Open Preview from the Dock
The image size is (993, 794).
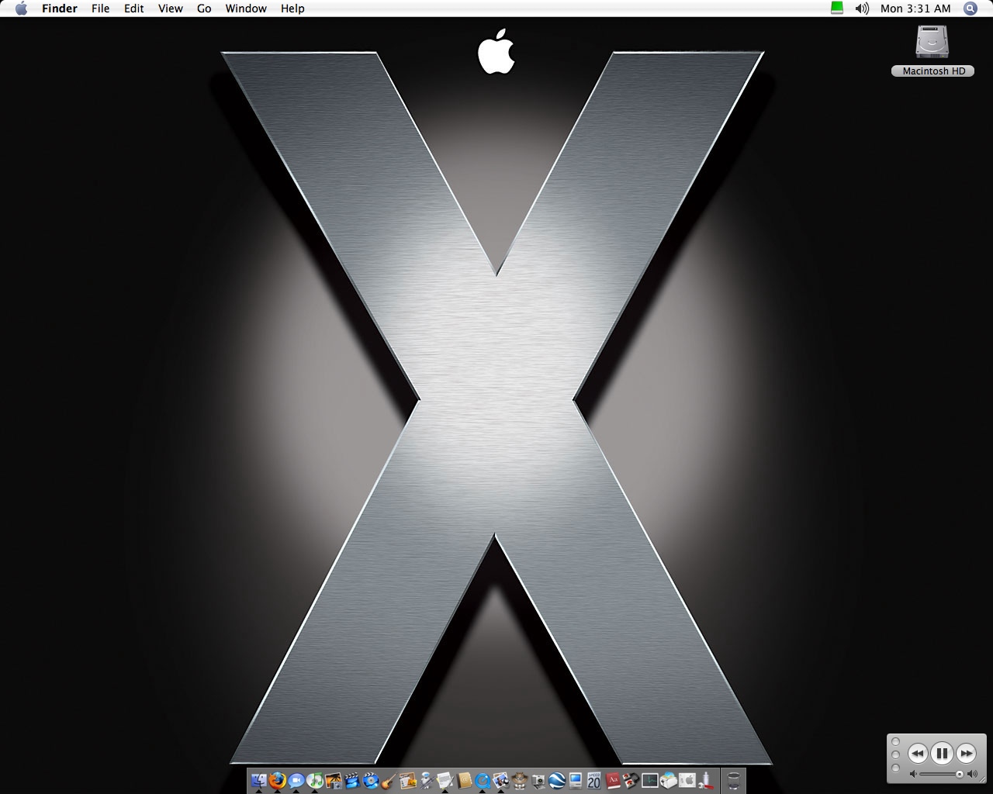501,780
